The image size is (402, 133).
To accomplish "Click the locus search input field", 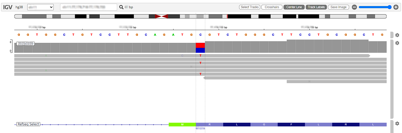I will (x=89, y=7).
